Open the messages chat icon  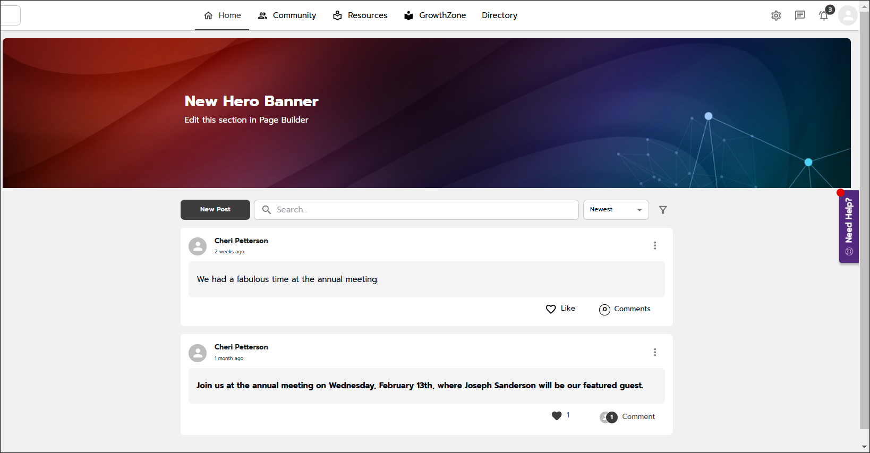click(800, 15)
